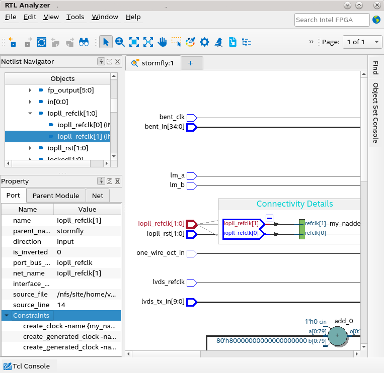
Task: Select the Zoom In magnifier tool
Action: (120, 42)
